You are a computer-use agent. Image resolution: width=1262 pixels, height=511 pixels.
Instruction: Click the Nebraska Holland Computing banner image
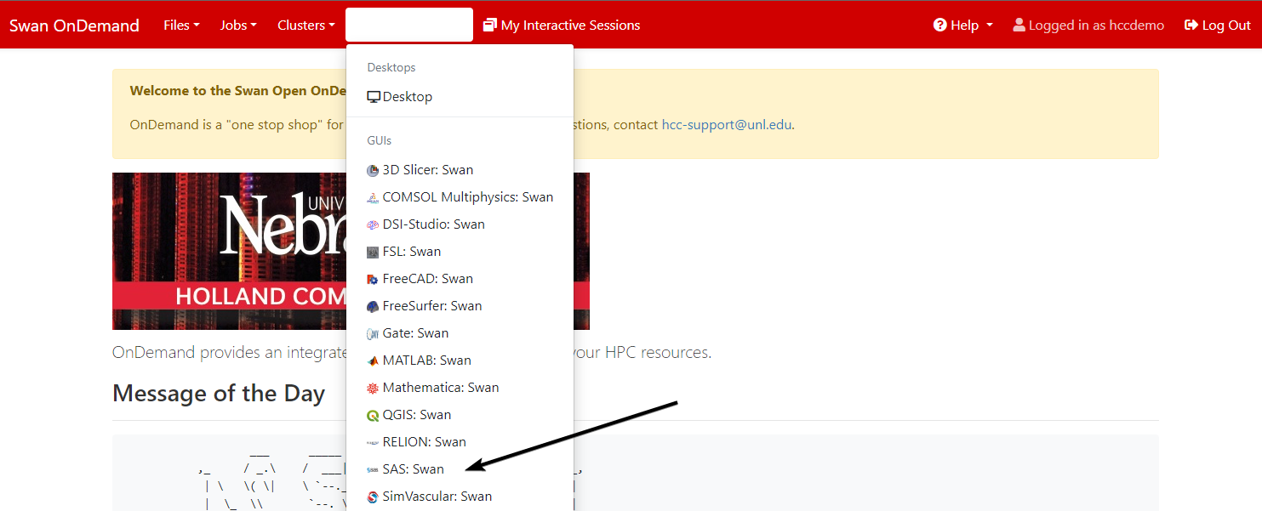coord(351,252)
